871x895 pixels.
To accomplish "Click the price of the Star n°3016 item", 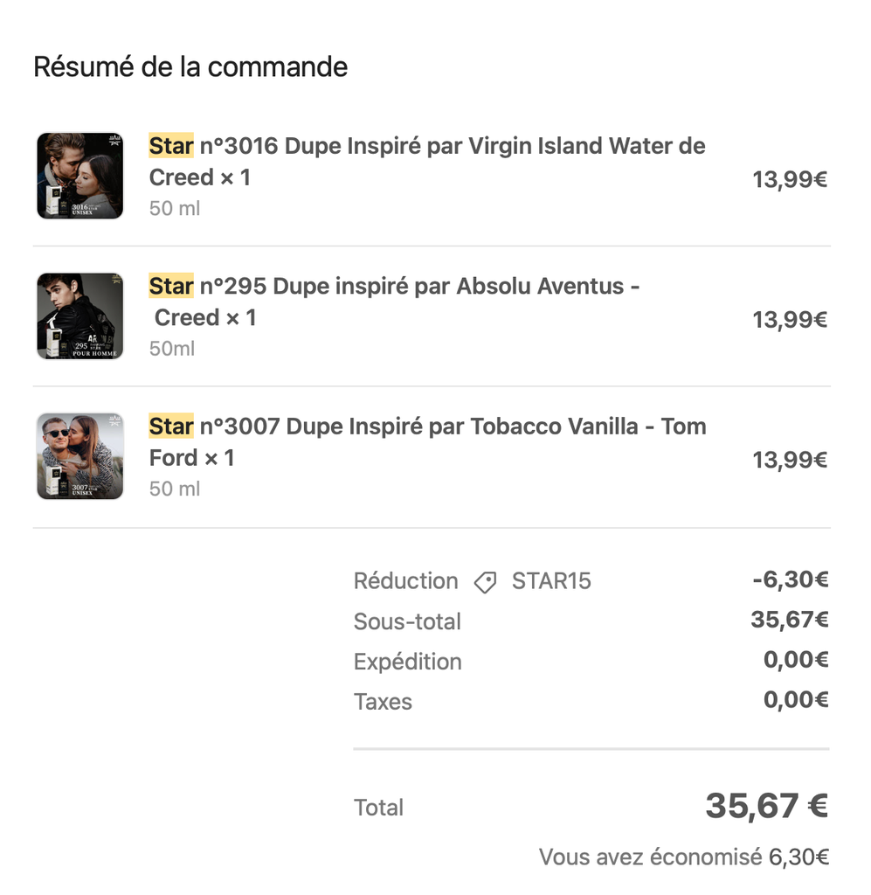I will 790,179.
